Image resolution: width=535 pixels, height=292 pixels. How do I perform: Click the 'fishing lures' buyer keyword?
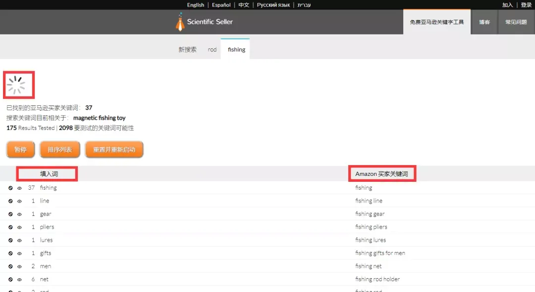370,240
